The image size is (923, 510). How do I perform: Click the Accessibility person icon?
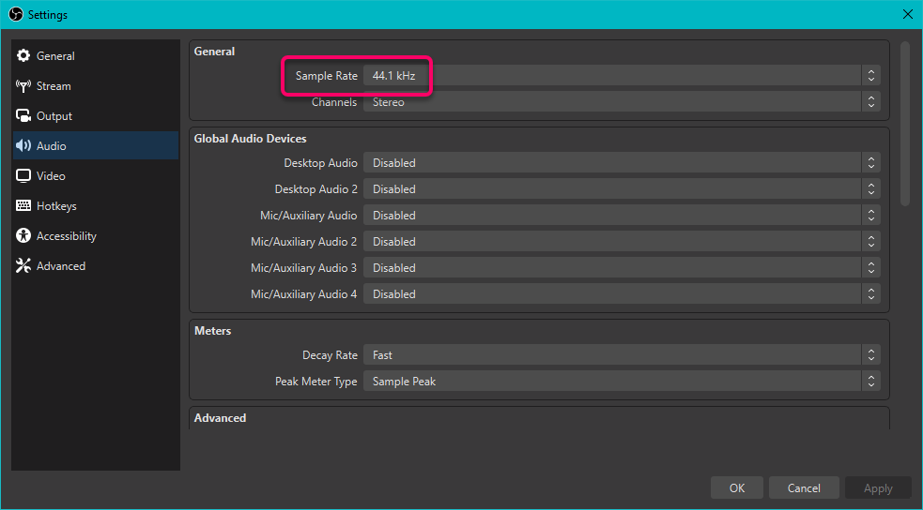[x=23, y=236]
